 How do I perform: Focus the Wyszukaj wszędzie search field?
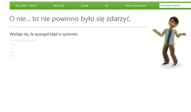click(175, 6)
